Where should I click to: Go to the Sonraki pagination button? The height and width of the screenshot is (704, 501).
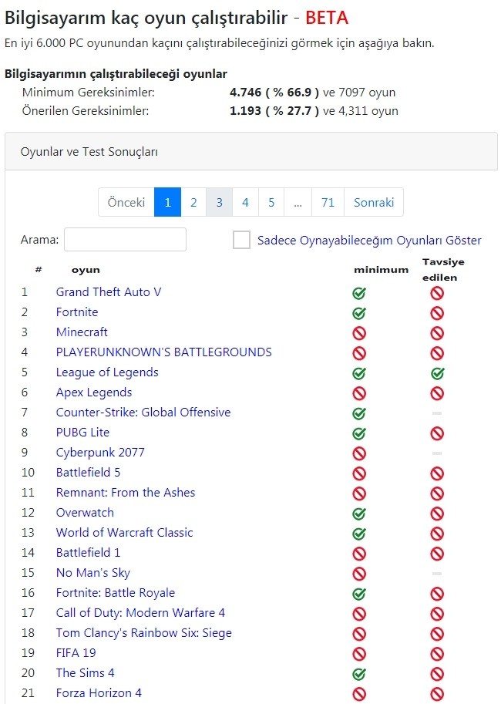[374, 202]
